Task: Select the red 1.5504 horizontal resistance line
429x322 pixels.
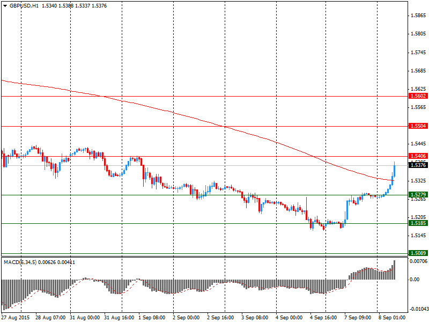Action: pos(205,126)
